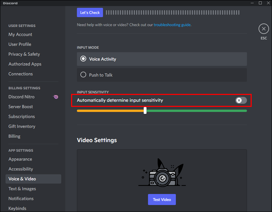This screenshot has width=272, height=212.
Task: Open Text & Images settings
Action: (x=22, y=189)
